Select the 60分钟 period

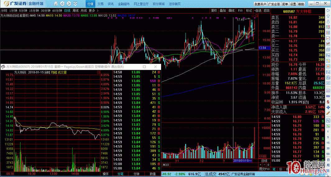pos(57,10)
